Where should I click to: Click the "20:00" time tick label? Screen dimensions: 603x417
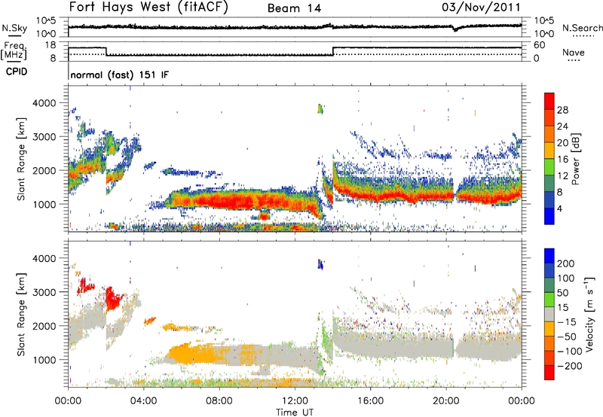(445, 401)
